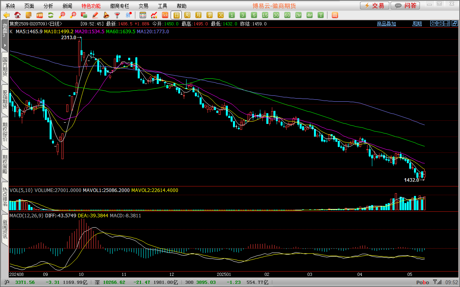
Task: Select the red pencil drawing tool
Action: 95,15
